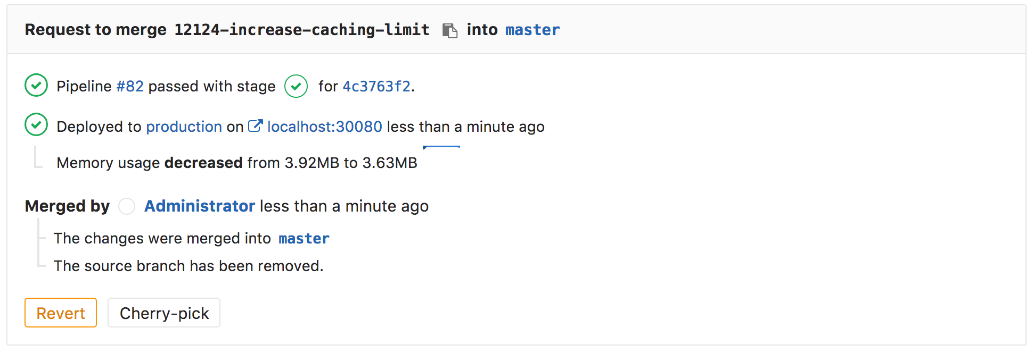Revert the merged changes
This screenshot has width=1033, height=353.
coord(60,313)
